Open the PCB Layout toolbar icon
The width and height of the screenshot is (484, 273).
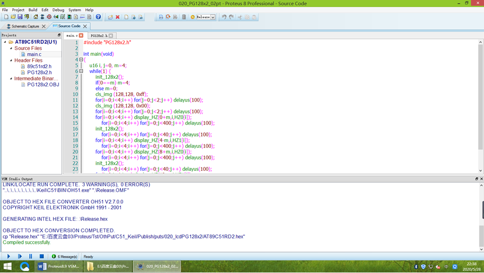(x=49, y=17)
